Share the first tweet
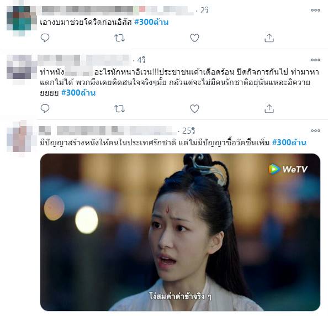 point(269,38)
